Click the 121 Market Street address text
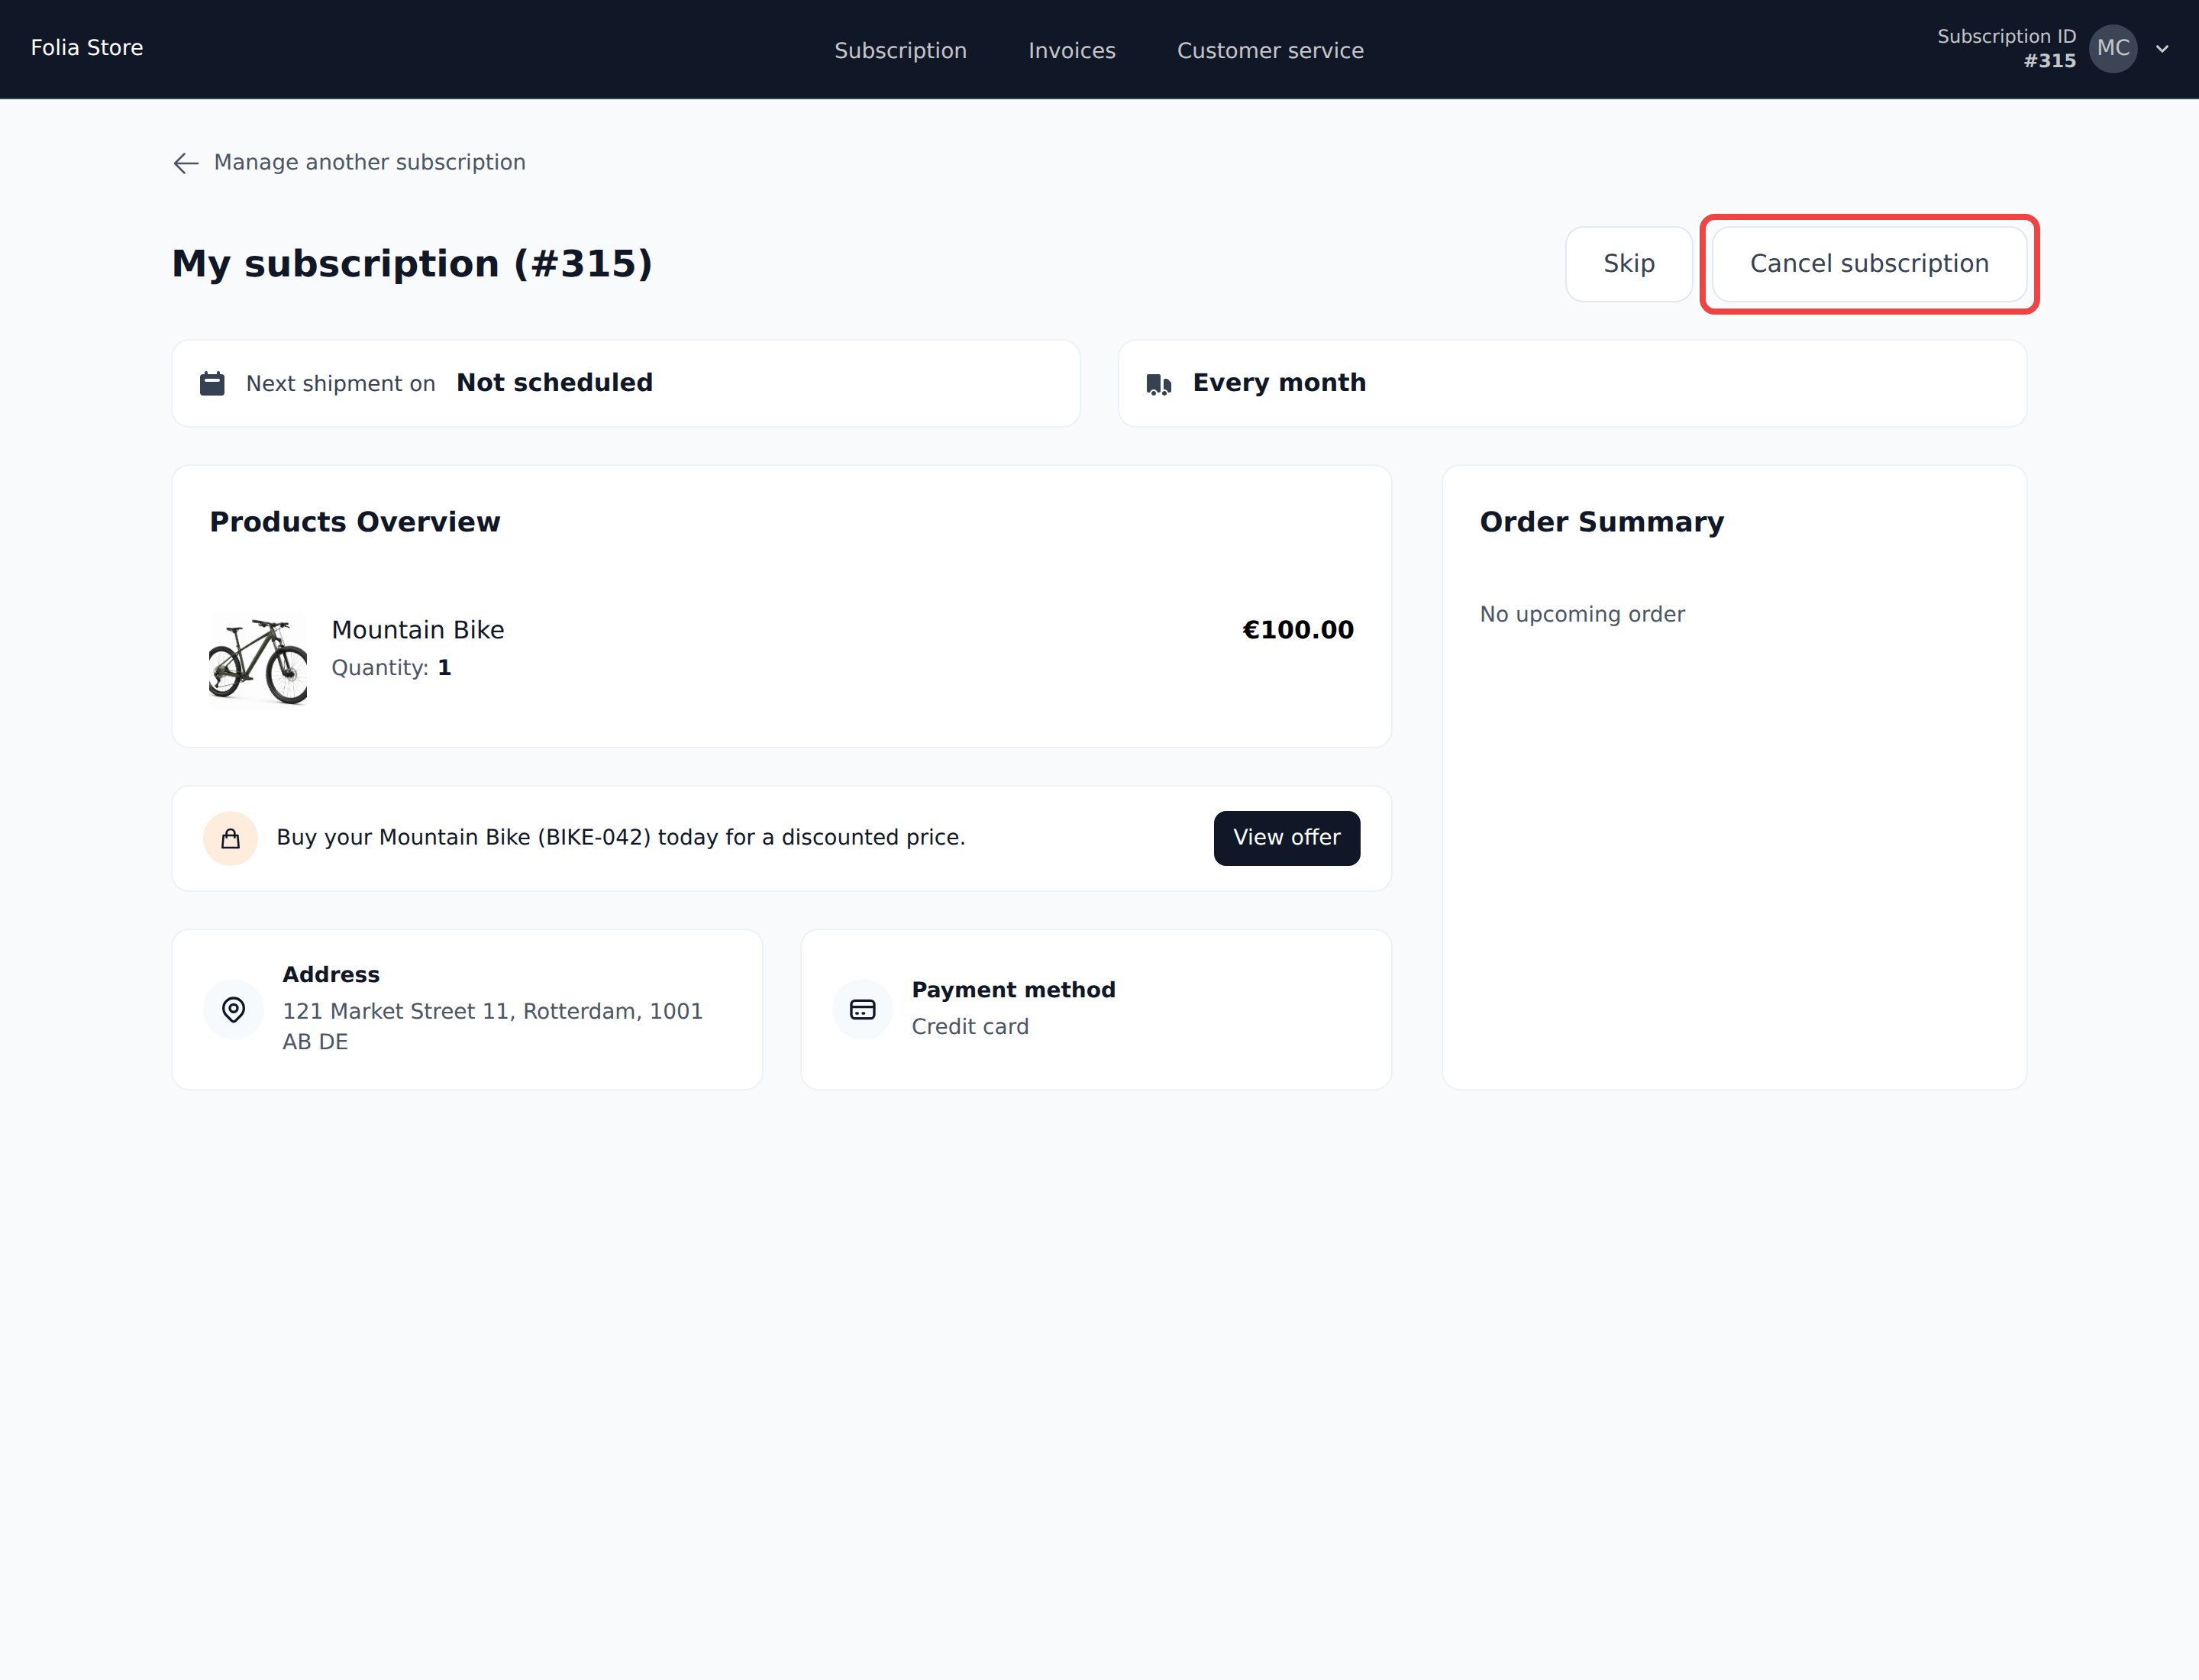The image size is (2199, 1680). tap(492, 1026)
